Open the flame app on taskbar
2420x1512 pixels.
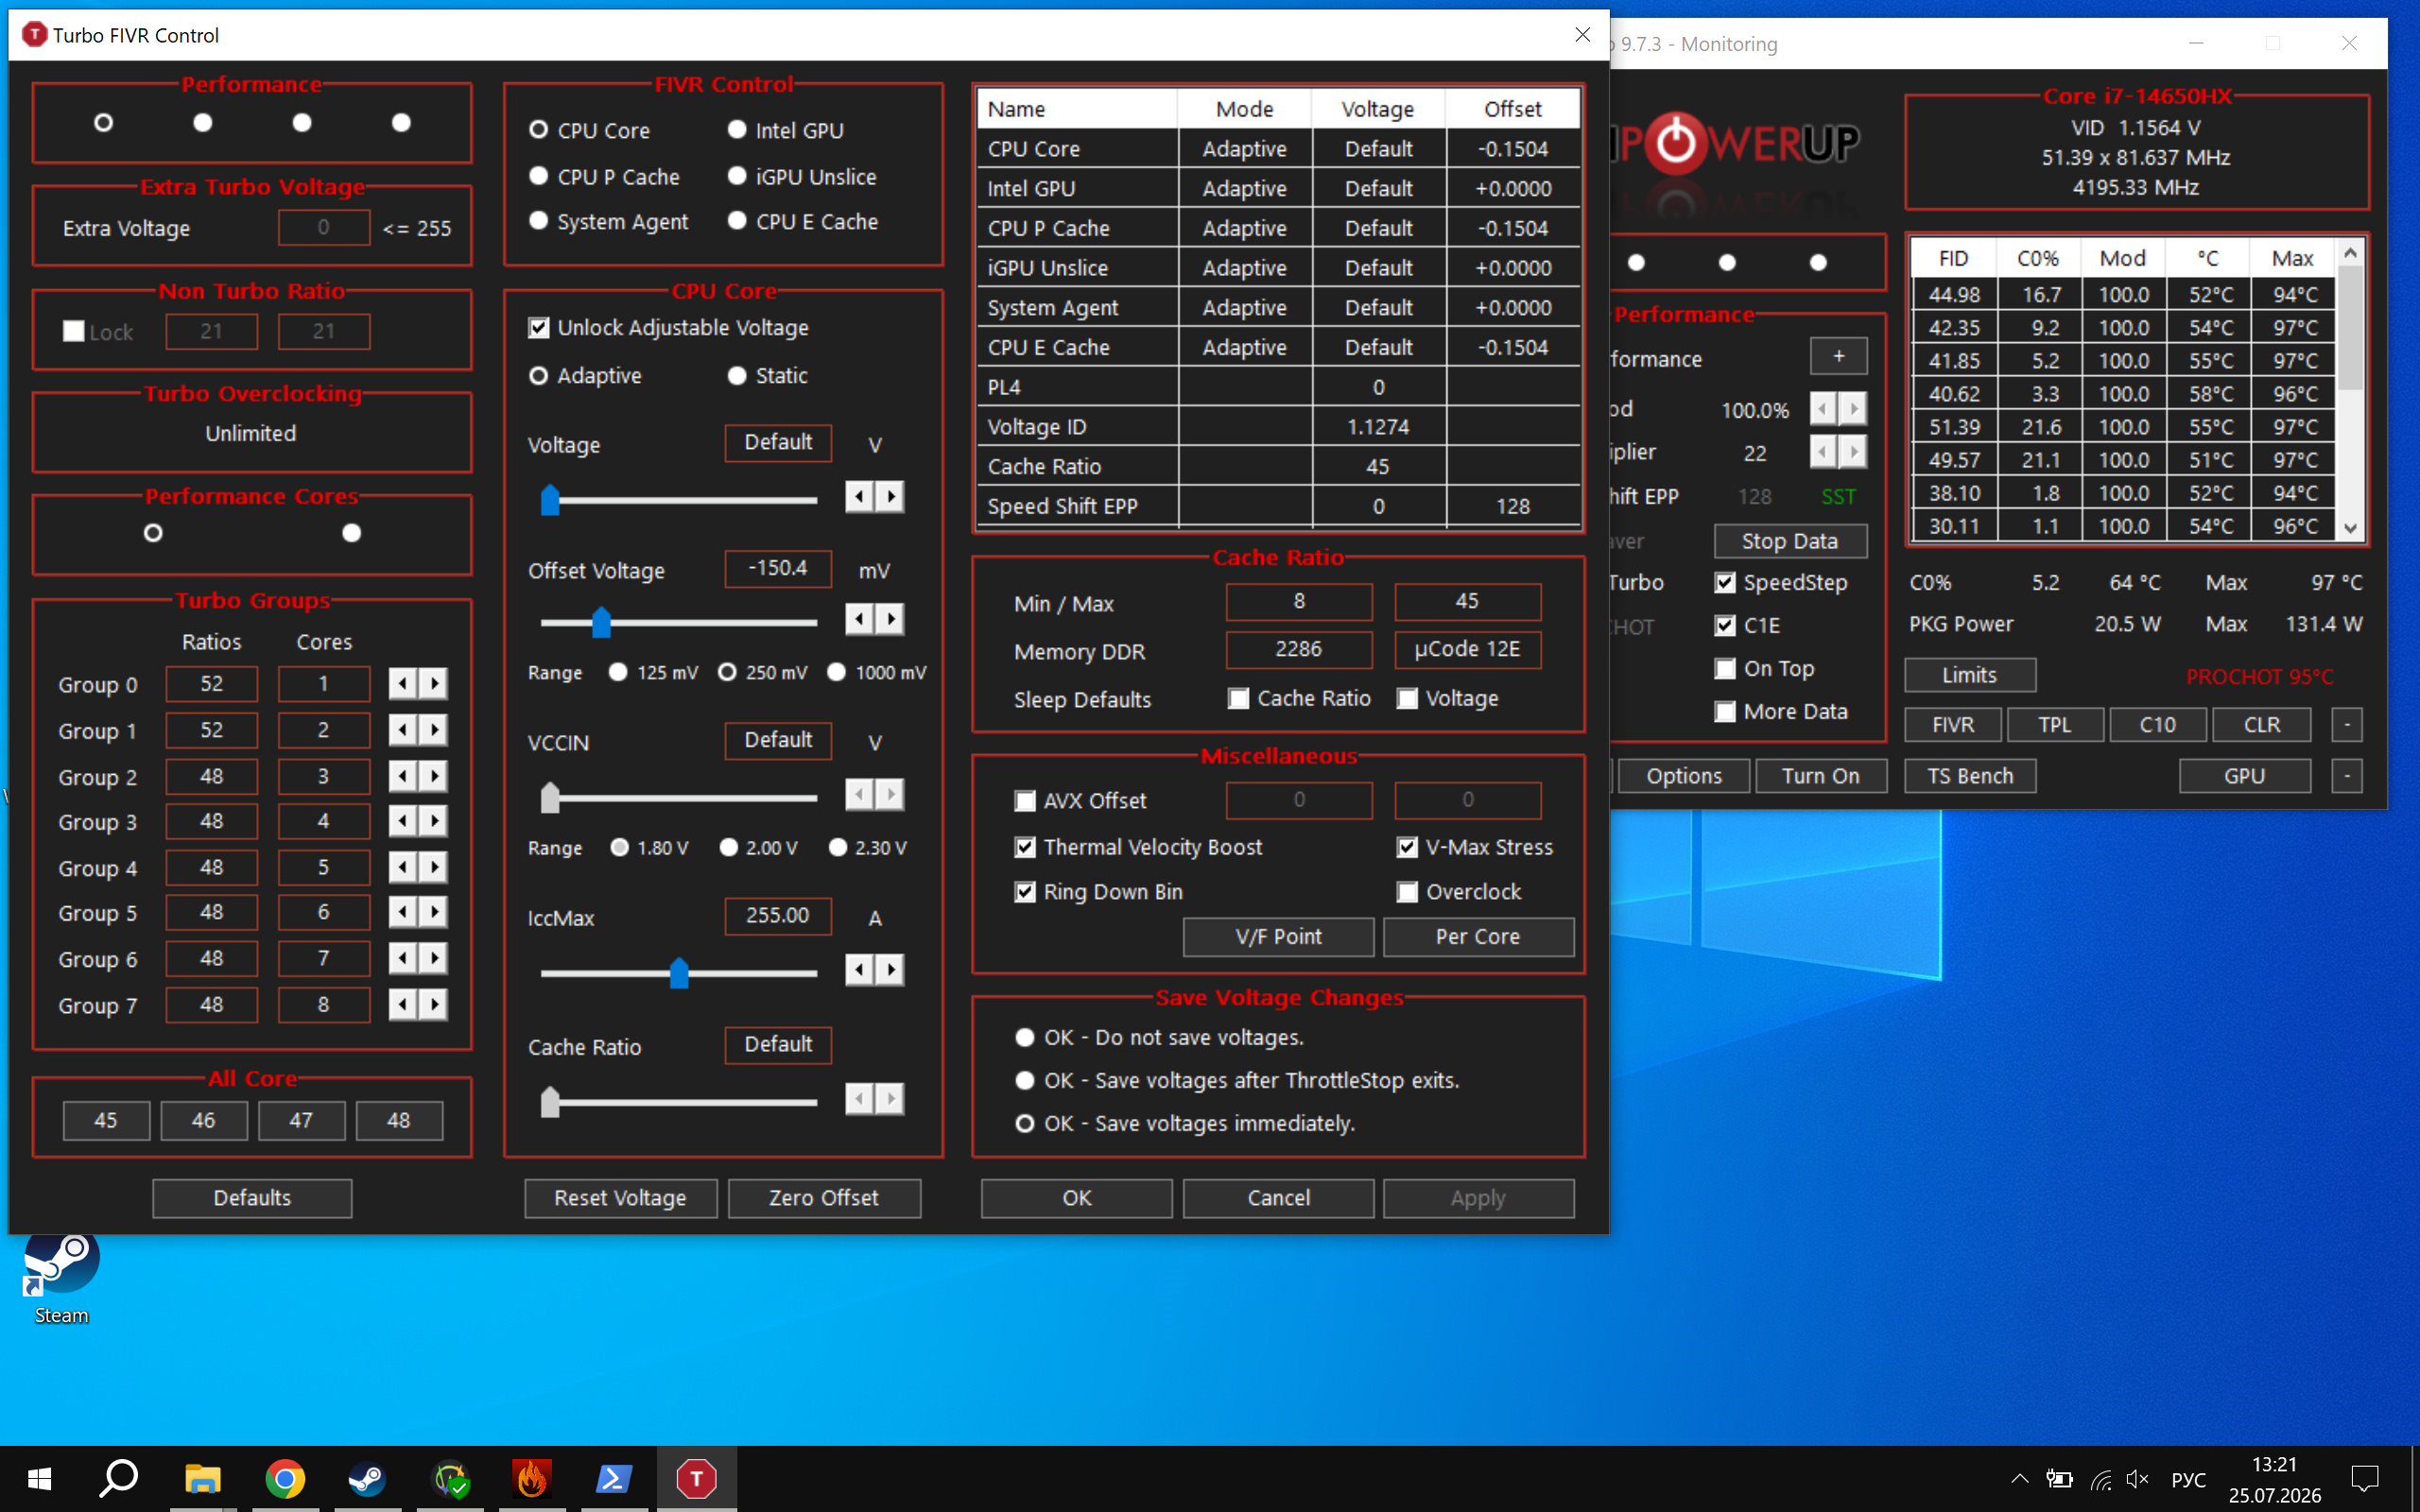click(x=531, y=1478)
